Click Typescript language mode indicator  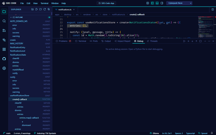190,133
